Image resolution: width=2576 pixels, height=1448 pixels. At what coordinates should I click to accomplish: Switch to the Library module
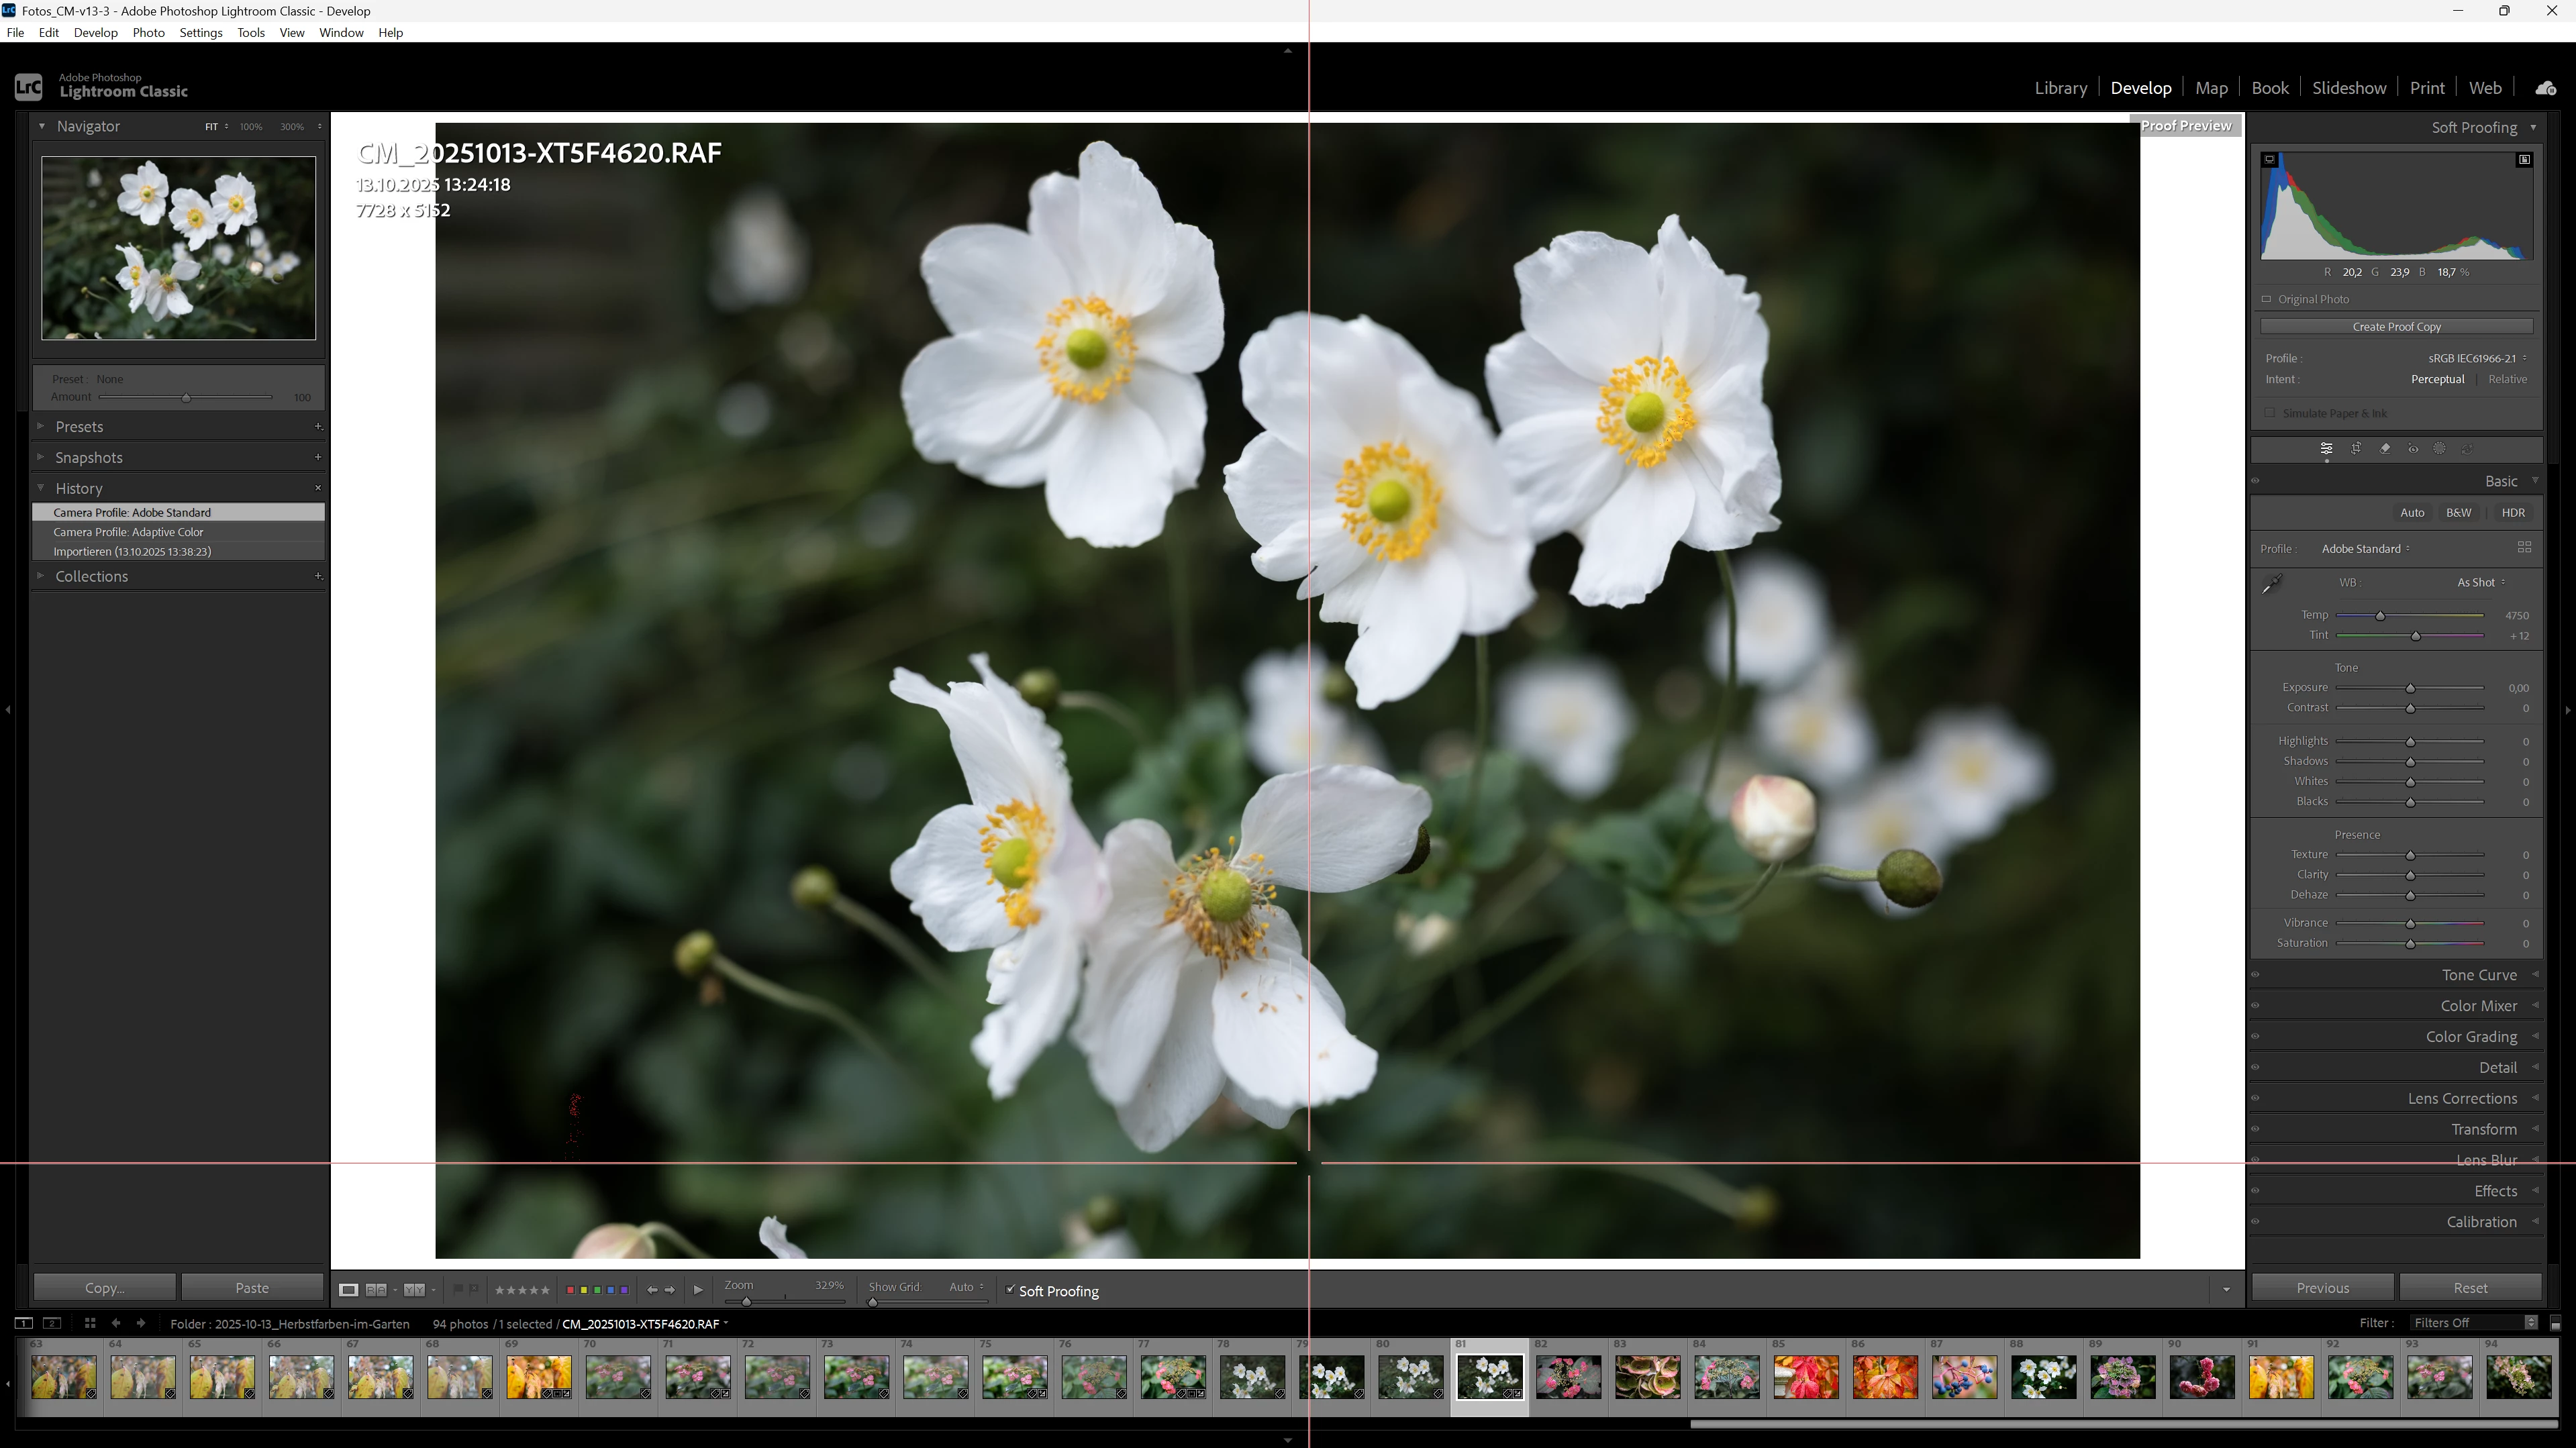2061,88
